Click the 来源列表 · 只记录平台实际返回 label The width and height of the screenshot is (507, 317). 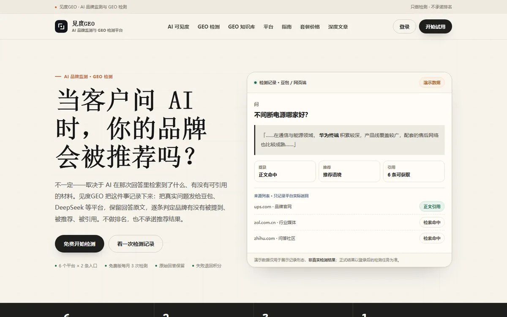tap(281, 196)
